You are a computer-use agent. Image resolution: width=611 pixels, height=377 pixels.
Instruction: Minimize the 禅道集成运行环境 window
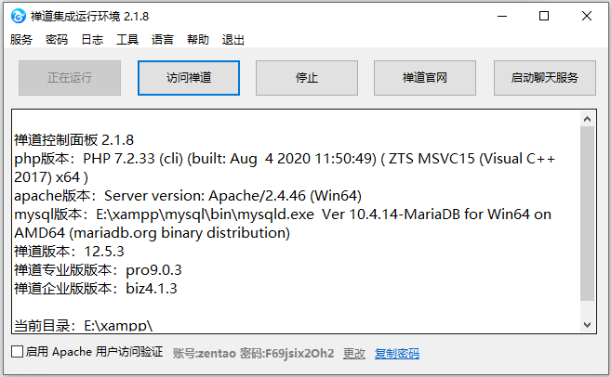(x=500, y=16)
